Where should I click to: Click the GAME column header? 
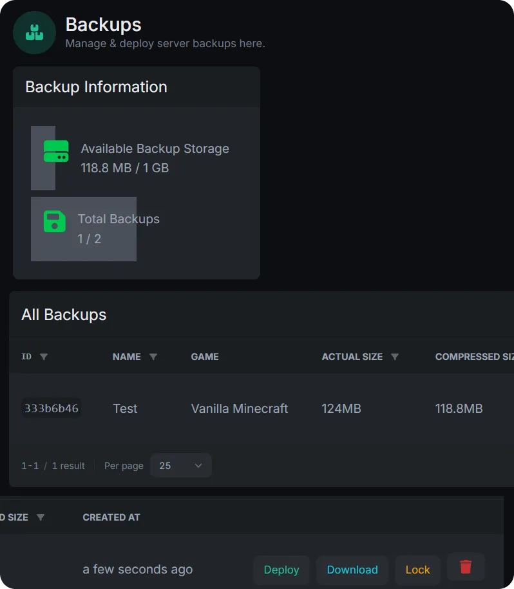tap(205, 357)
